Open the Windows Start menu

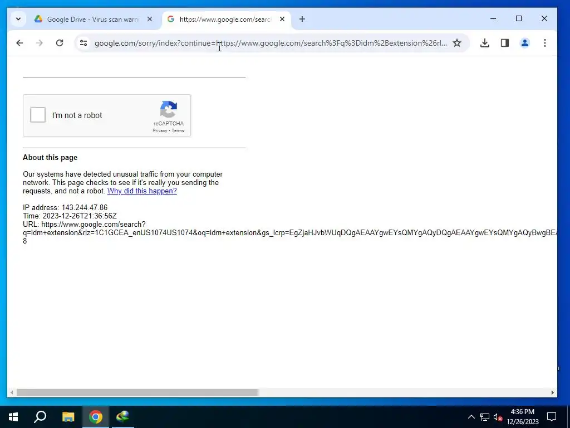[13, 417]
